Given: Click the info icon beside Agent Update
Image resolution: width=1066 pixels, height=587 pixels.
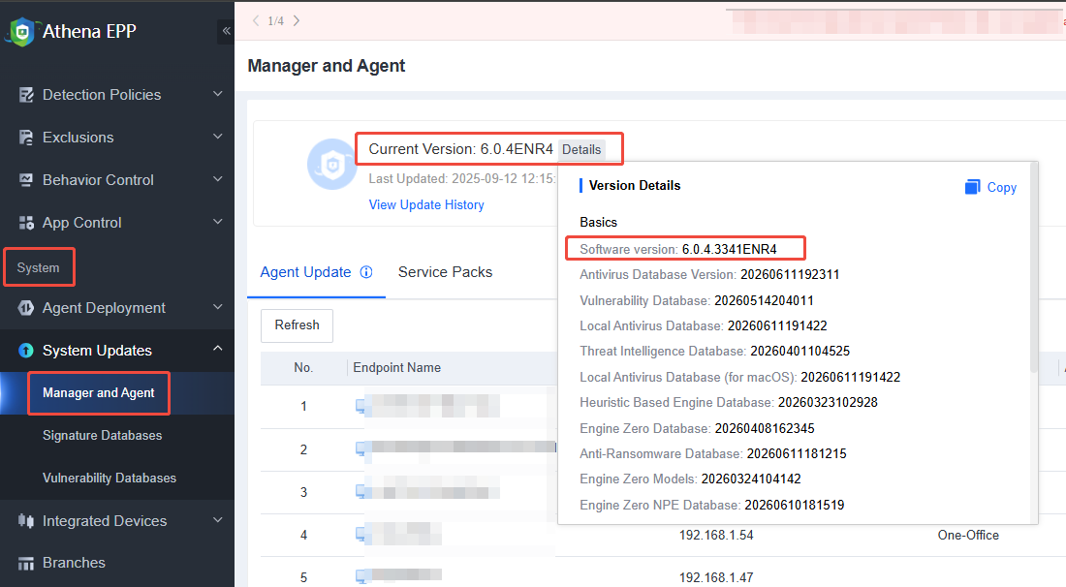Looking at the screenshot, I should (x=366, y=272).
